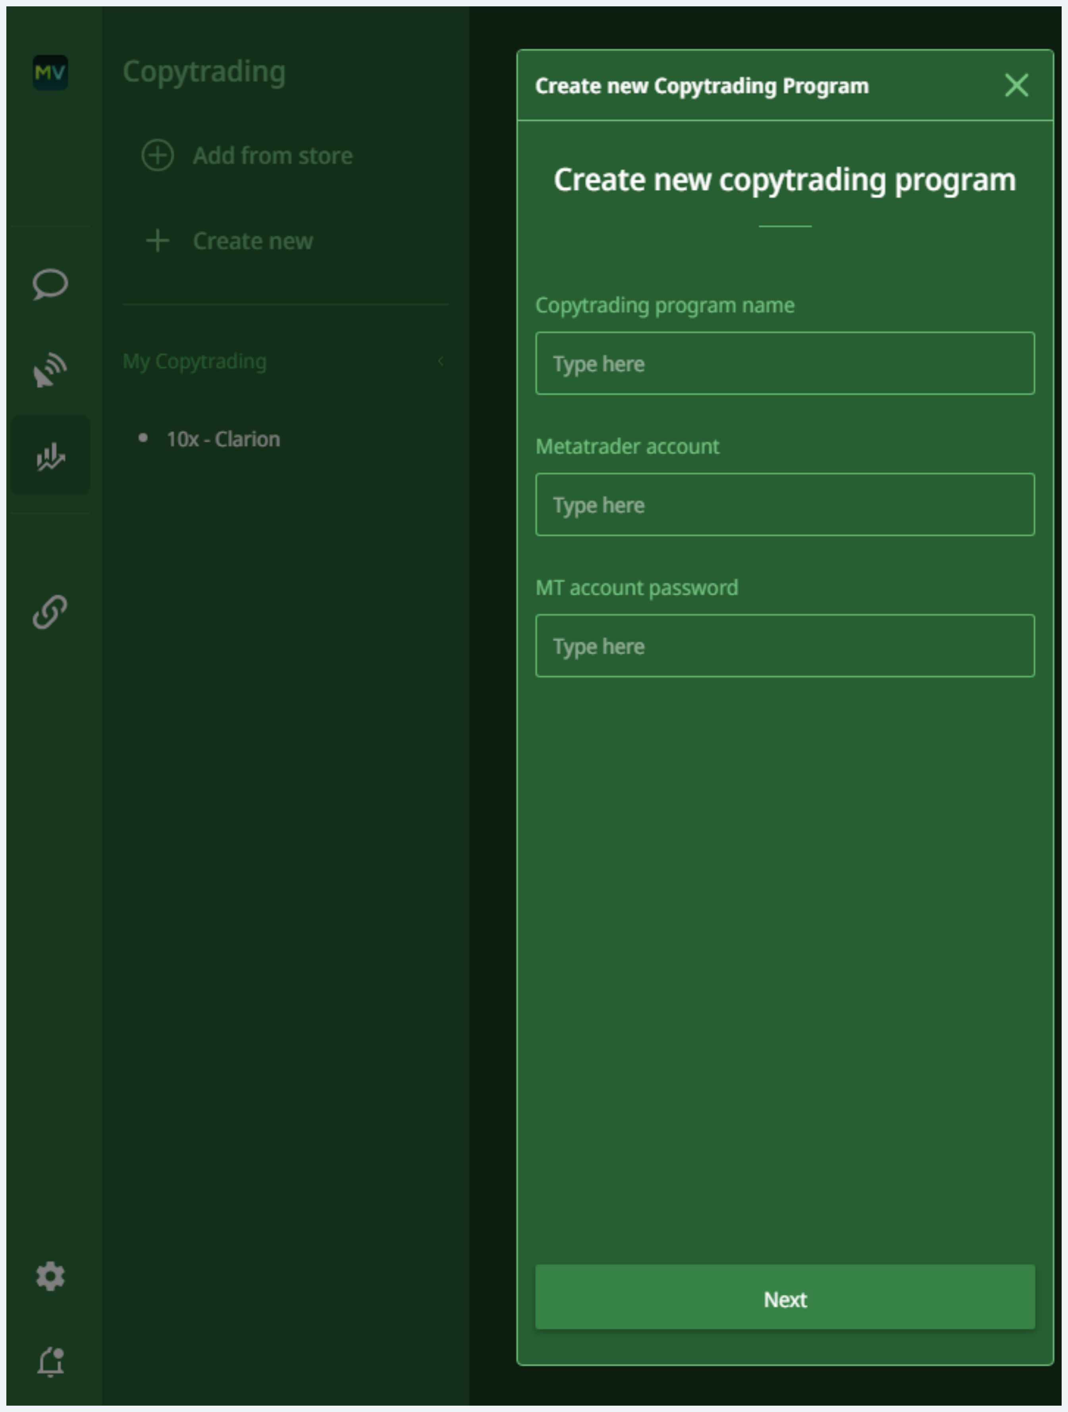1068x1412 pixels.
Task: Focus the MT account password field
Action: pyautogui.click(x=785, y=645)
